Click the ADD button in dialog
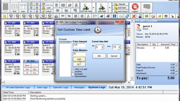Image resolution: width=180 pixels, height=101 pixels. click(79, 59)
